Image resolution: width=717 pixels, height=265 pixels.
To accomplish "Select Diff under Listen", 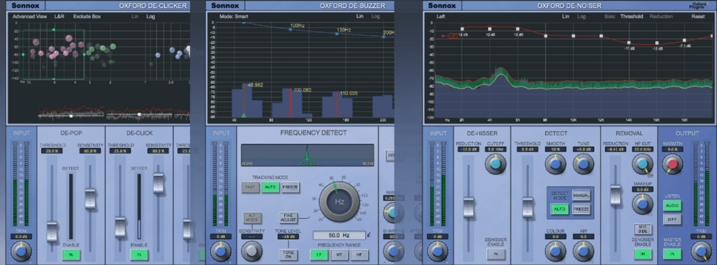I will pyautogui.click(x=672, y=219).
